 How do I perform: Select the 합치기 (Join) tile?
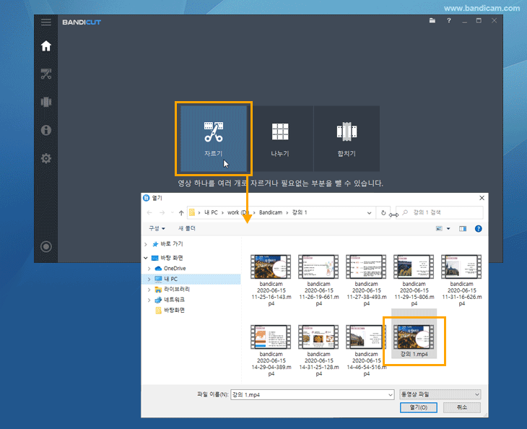click(x=347, y=138)
